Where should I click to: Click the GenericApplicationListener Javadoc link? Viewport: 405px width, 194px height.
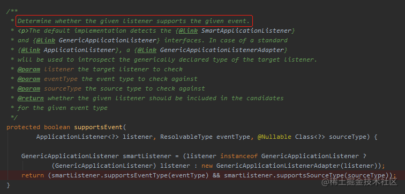click(x=108, y=41)
